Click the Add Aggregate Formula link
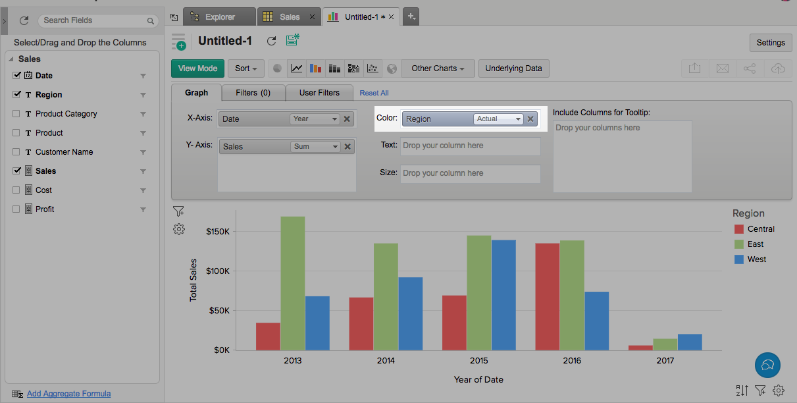 point(68,394)
